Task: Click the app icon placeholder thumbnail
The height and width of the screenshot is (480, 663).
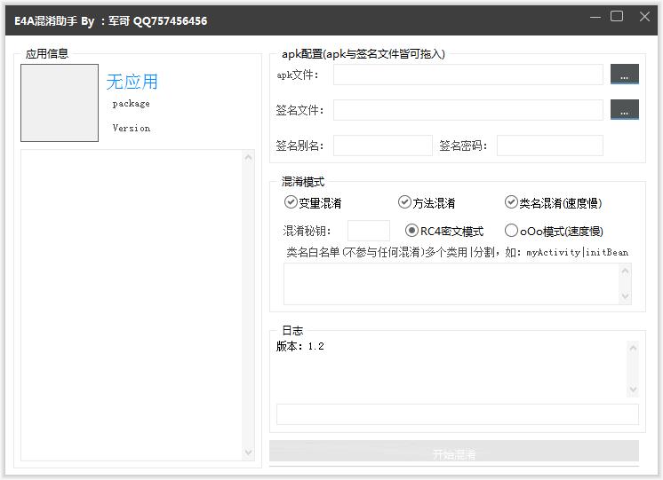Action: tap(60, 103)
